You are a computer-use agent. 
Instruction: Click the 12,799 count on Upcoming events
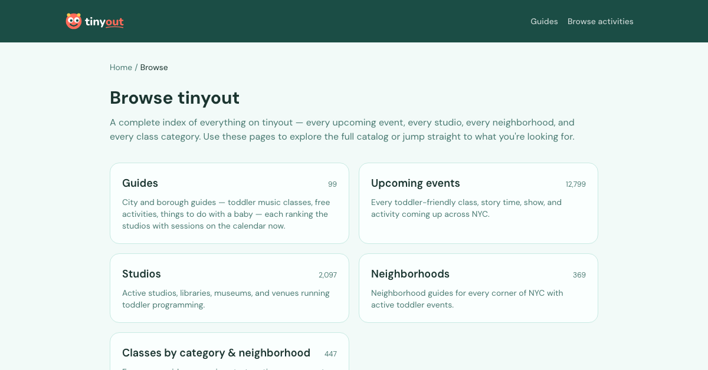click(x=576, y=184)
